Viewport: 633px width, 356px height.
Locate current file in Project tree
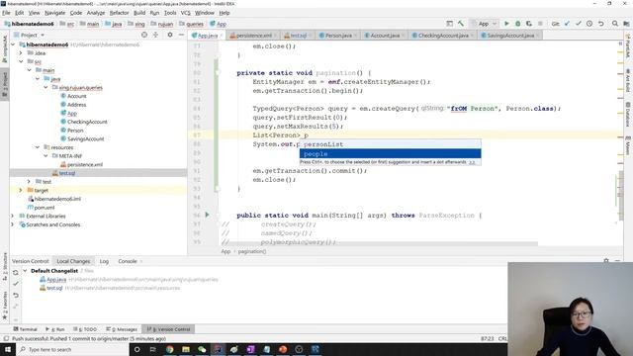(x=144, y=36)
